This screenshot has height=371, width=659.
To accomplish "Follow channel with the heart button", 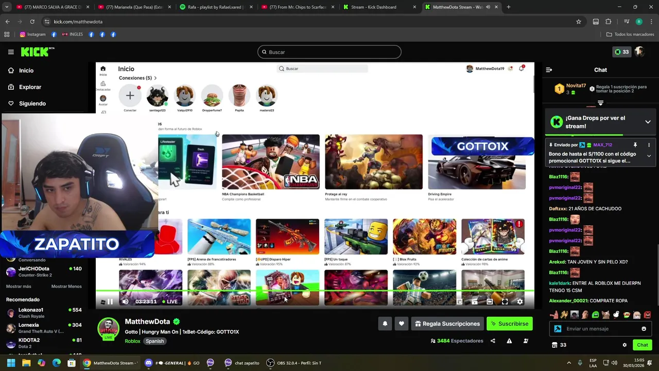I will [402, 324].
